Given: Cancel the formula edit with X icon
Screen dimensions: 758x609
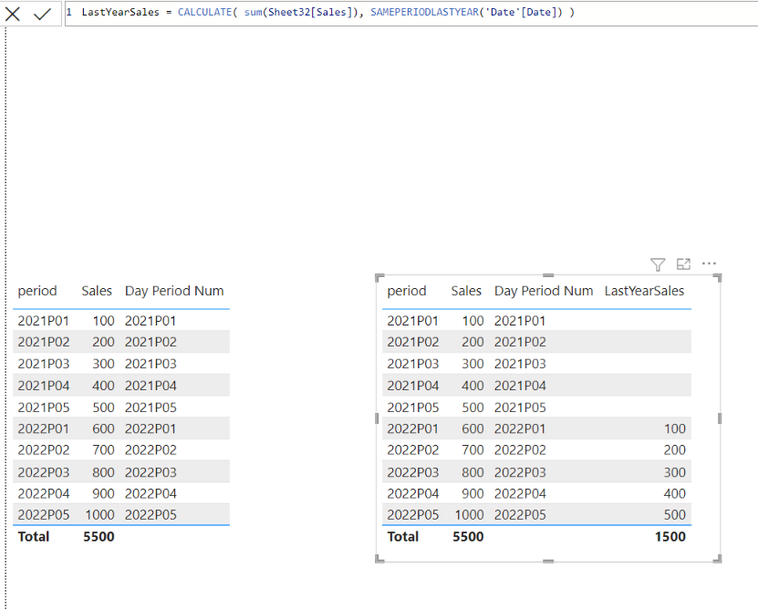Looking at the screenshot, I should [12, 13].
